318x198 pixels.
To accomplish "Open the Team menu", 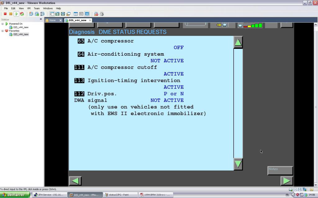I will 37,8.
